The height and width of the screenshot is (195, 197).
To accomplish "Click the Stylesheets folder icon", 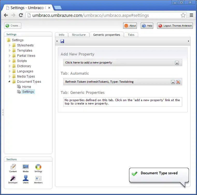I will (14, 45).
